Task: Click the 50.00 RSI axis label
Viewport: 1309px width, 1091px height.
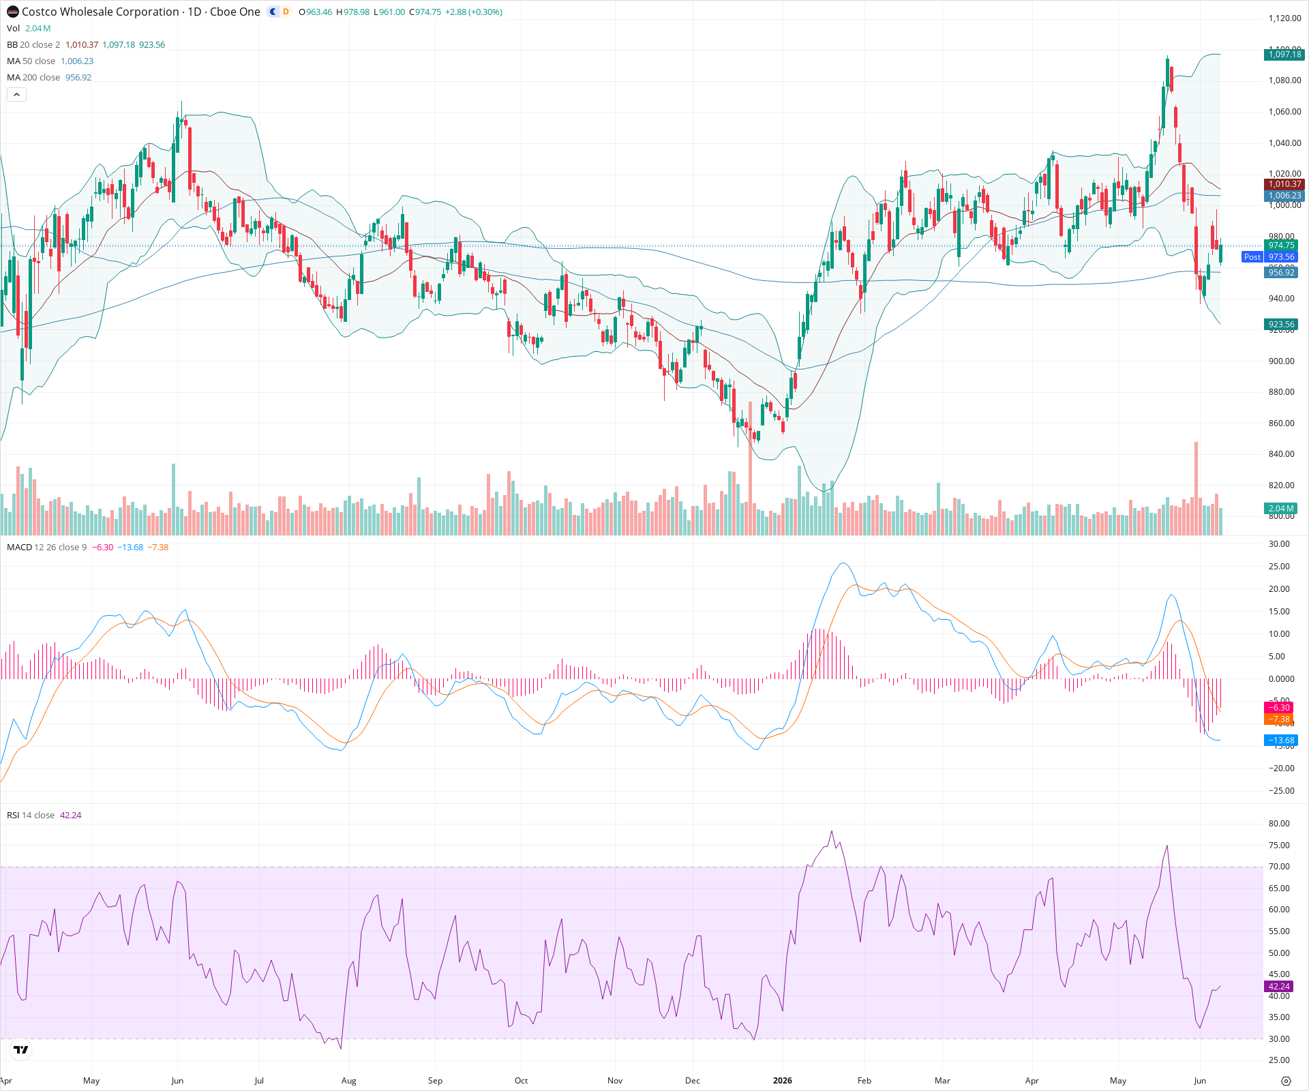Action: coord(1279,953)
